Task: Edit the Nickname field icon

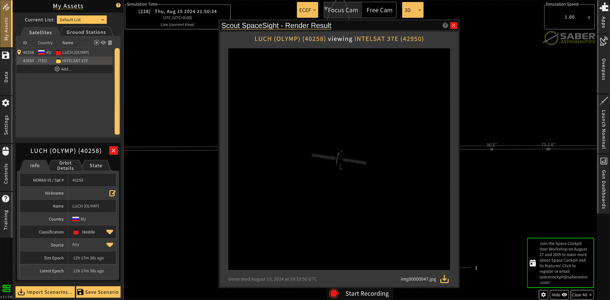Action: 112,193
